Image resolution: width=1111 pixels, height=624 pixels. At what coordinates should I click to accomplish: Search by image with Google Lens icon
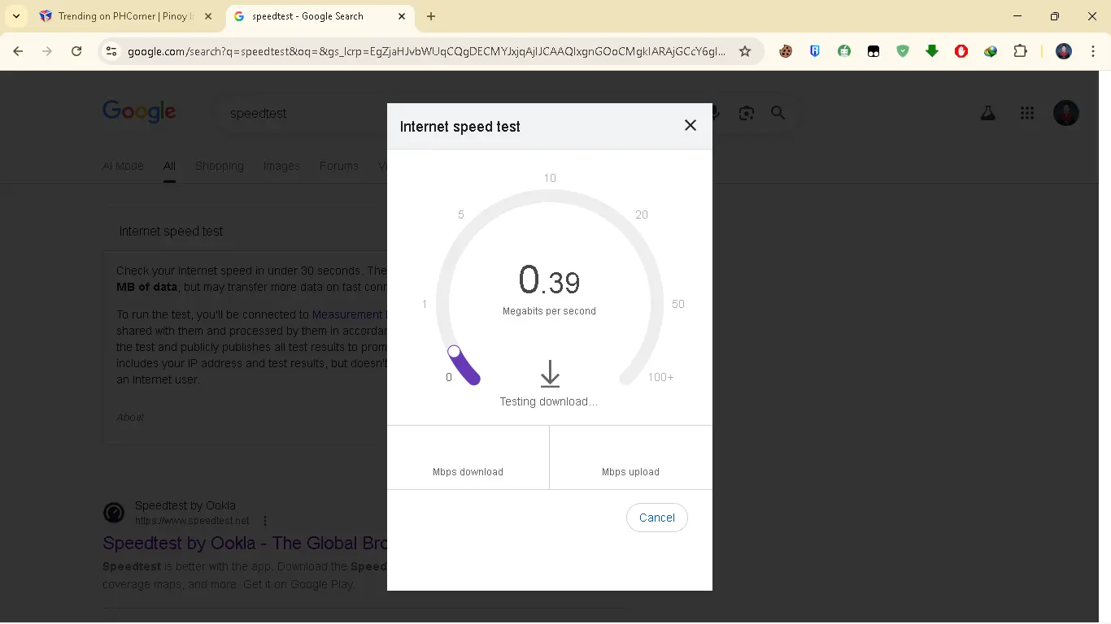coord(747,113)
